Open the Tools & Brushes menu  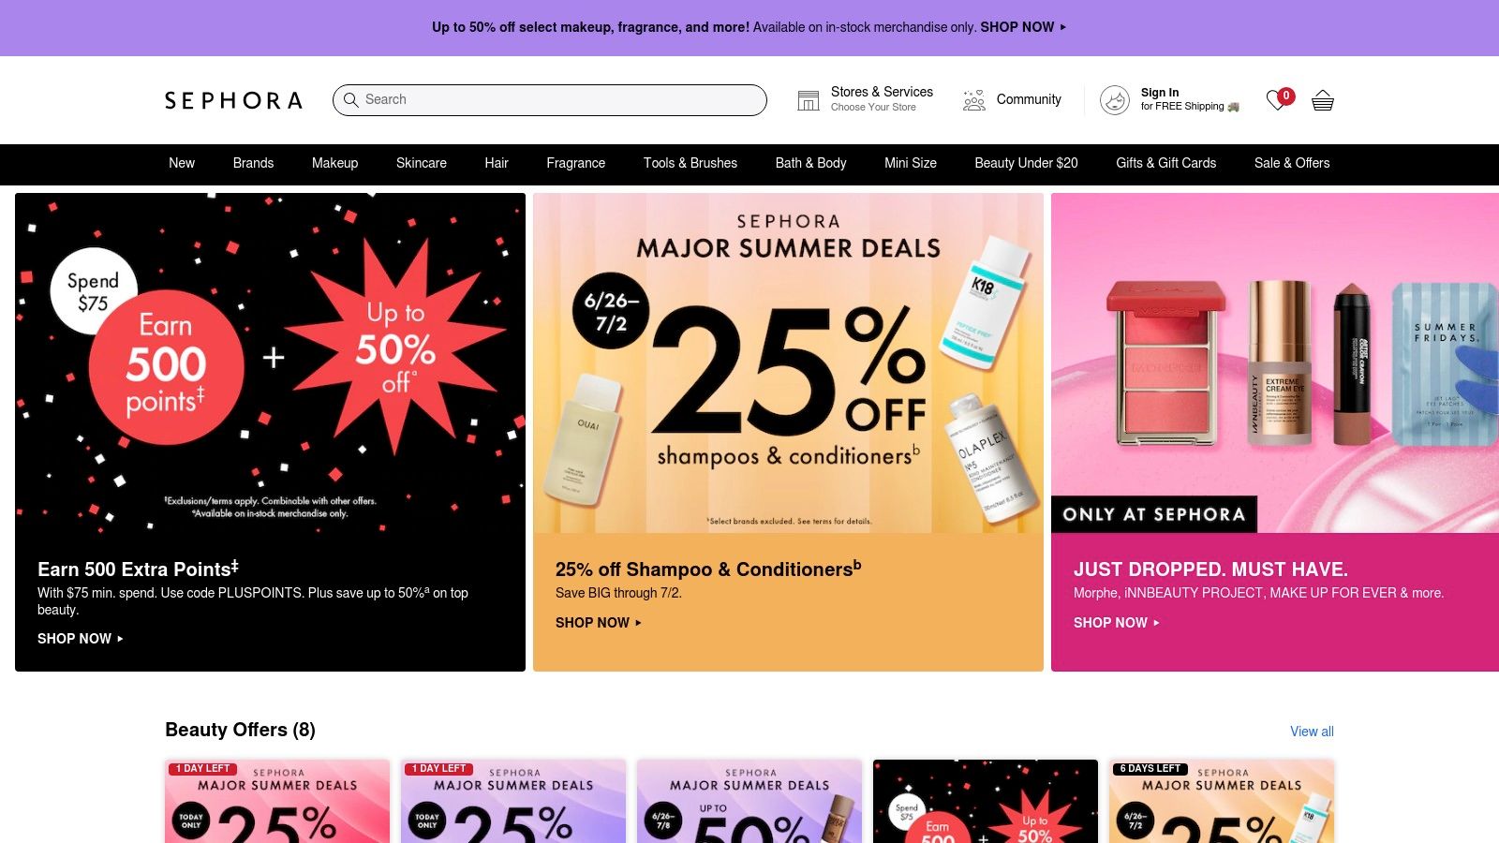[x=690, y=163]
